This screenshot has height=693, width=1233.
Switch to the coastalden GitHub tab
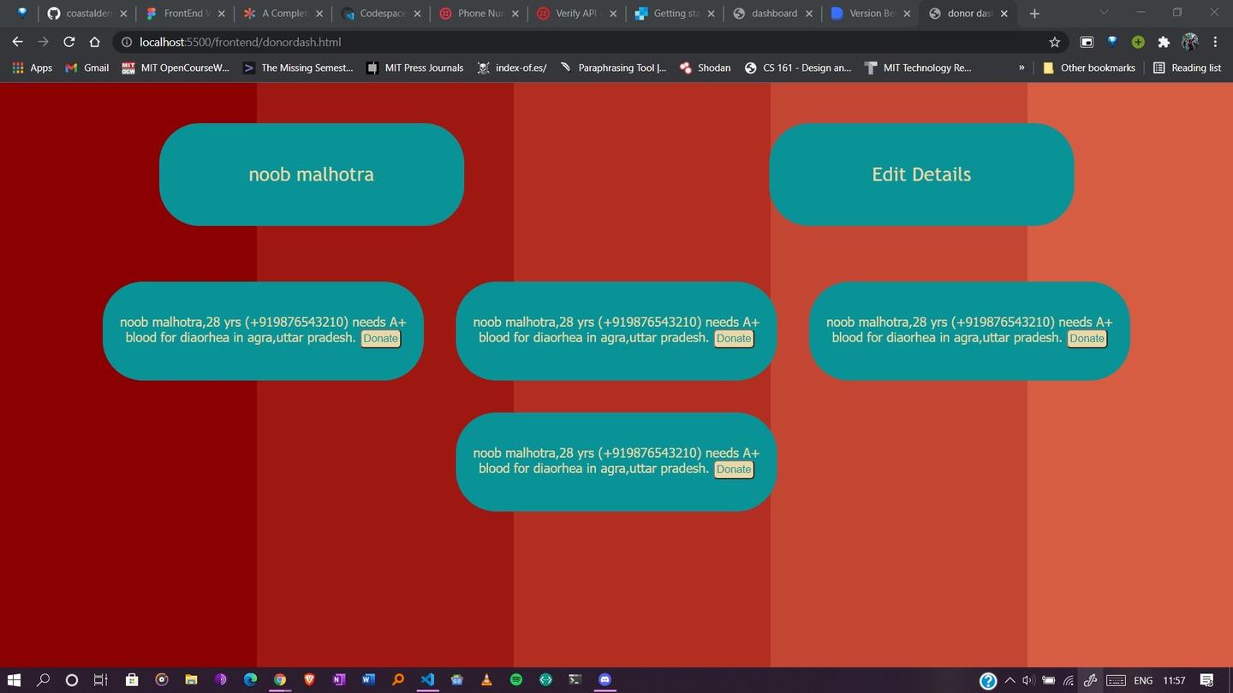pos(86,14)
